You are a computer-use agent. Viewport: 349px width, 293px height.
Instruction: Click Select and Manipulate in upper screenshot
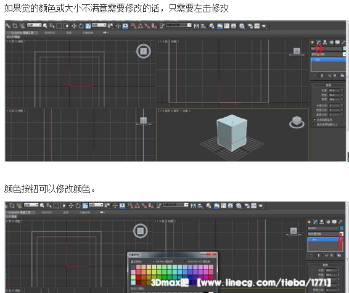118,26
